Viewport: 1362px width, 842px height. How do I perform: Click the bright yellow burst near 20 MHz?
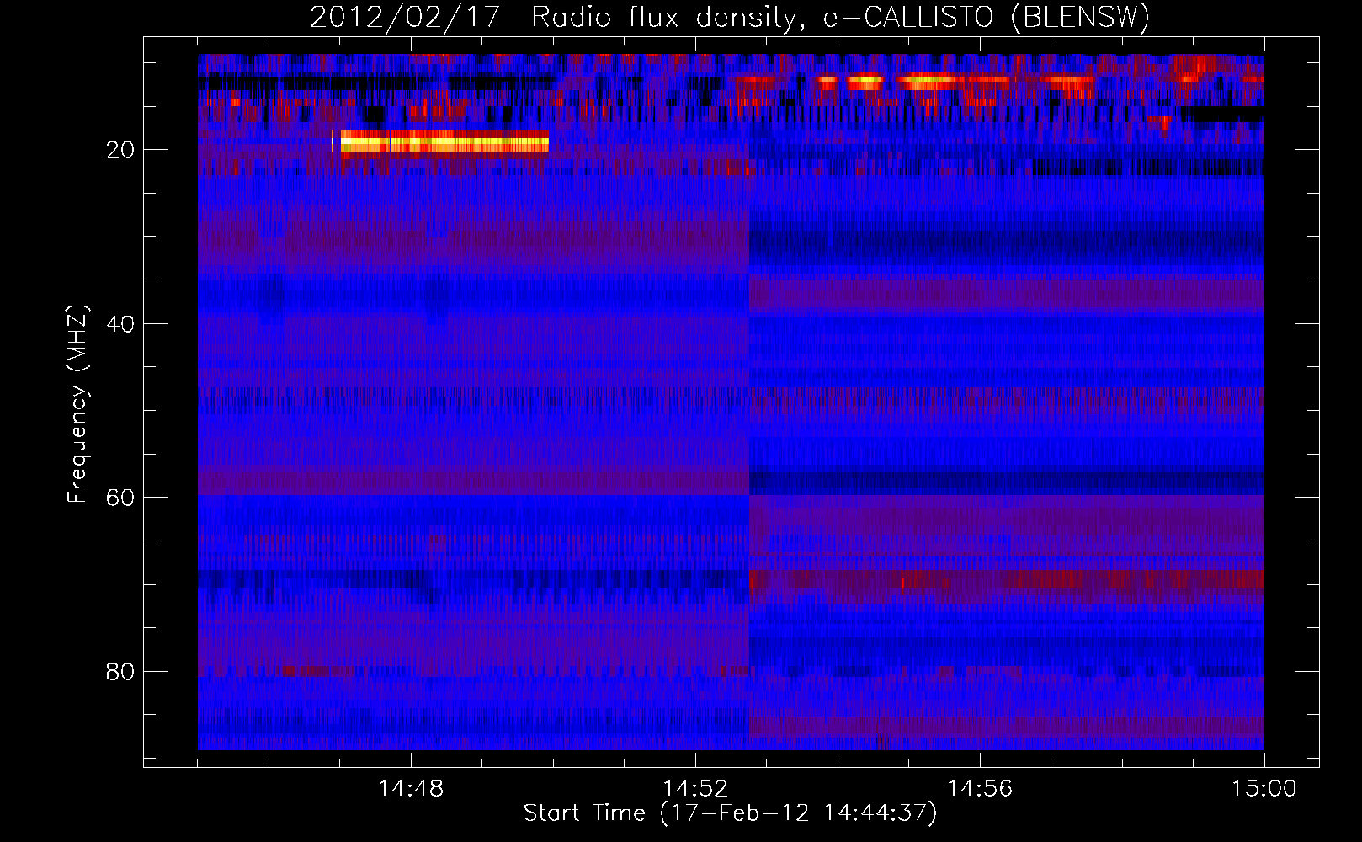tap(444, 144)
